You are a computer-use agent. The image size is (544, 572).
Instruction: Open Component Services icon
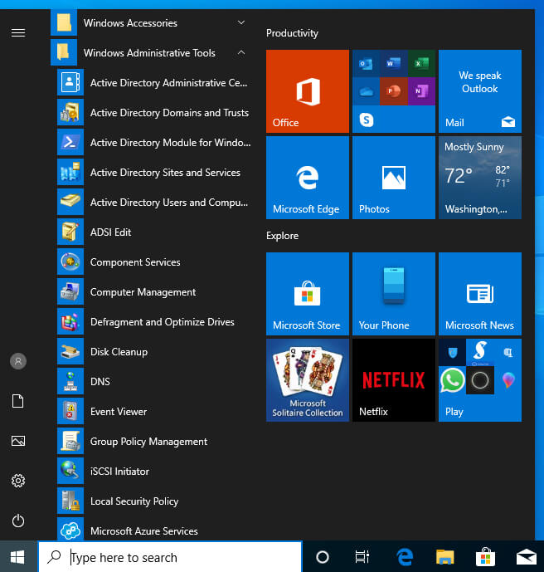[x=70, y=262]
